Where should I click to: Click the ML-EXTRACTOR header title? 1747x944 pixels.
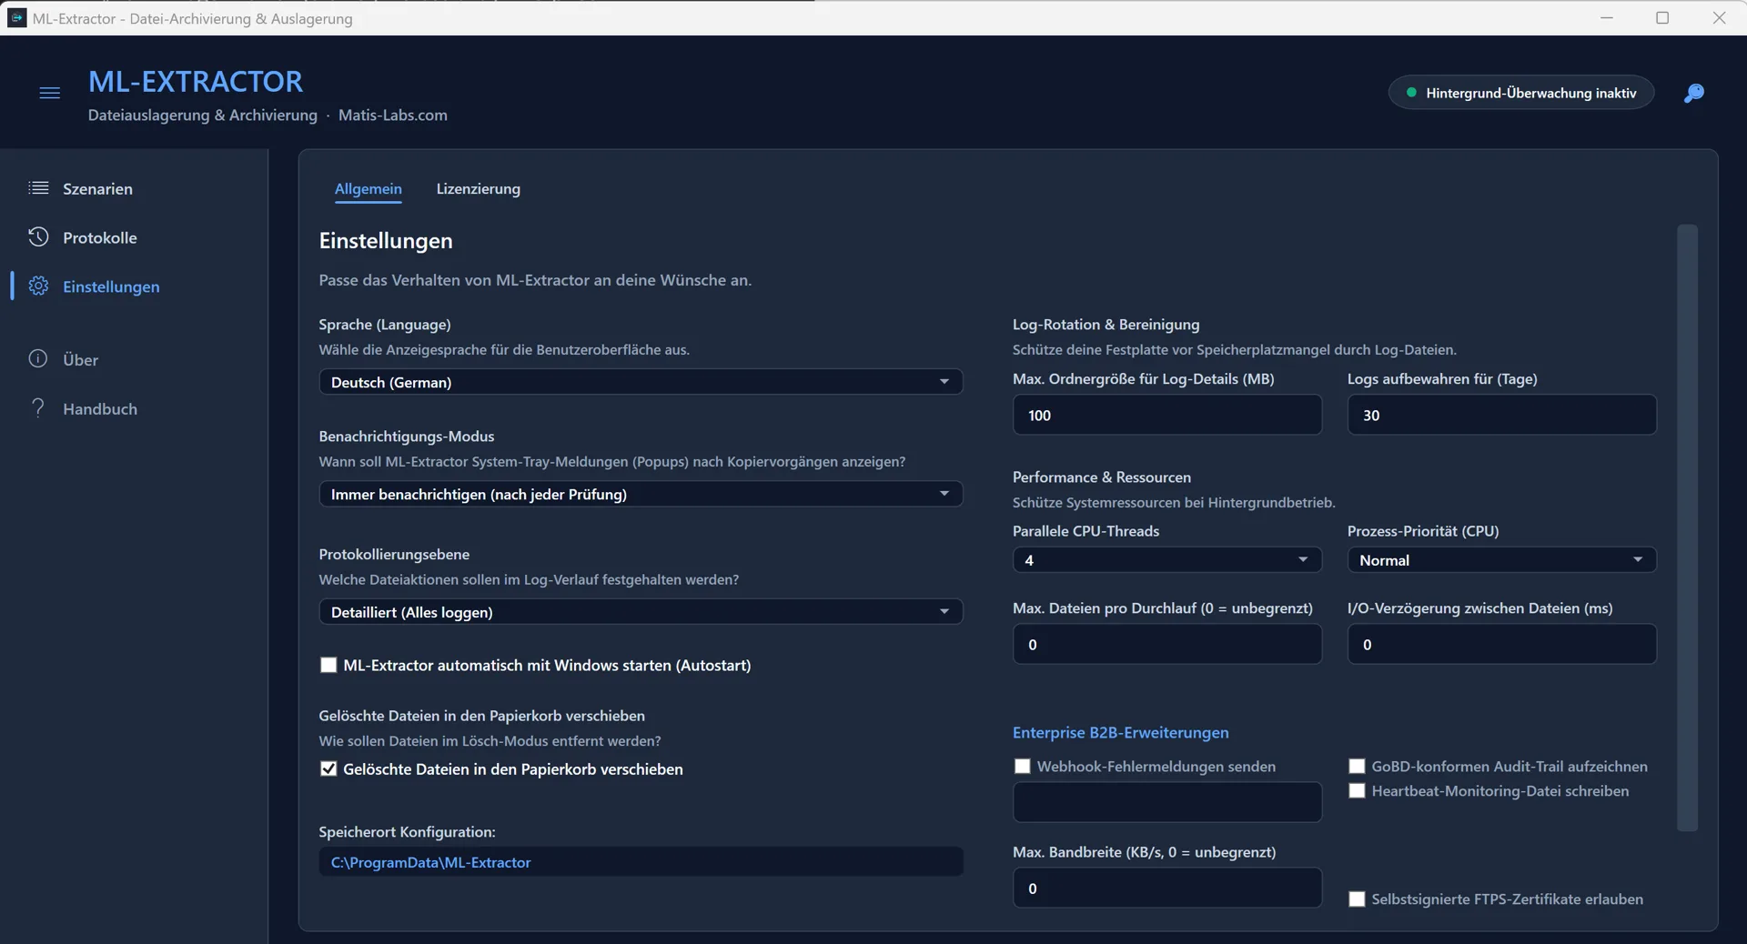pos(196,81)
